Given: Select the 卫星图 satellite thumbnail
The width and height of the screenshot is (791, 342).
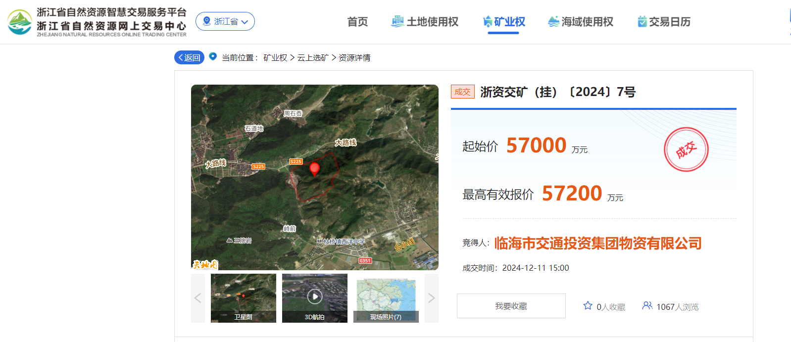Looking at the screenshot, I should [x=244, y=298].
